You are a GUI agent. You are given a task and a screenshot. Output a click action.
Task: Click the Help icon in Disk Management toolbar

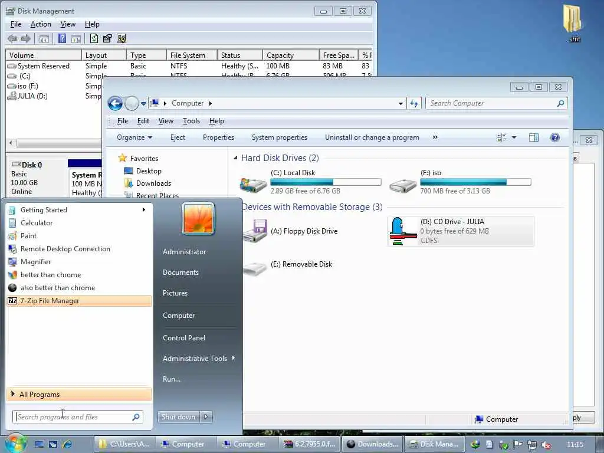(62, 38)
